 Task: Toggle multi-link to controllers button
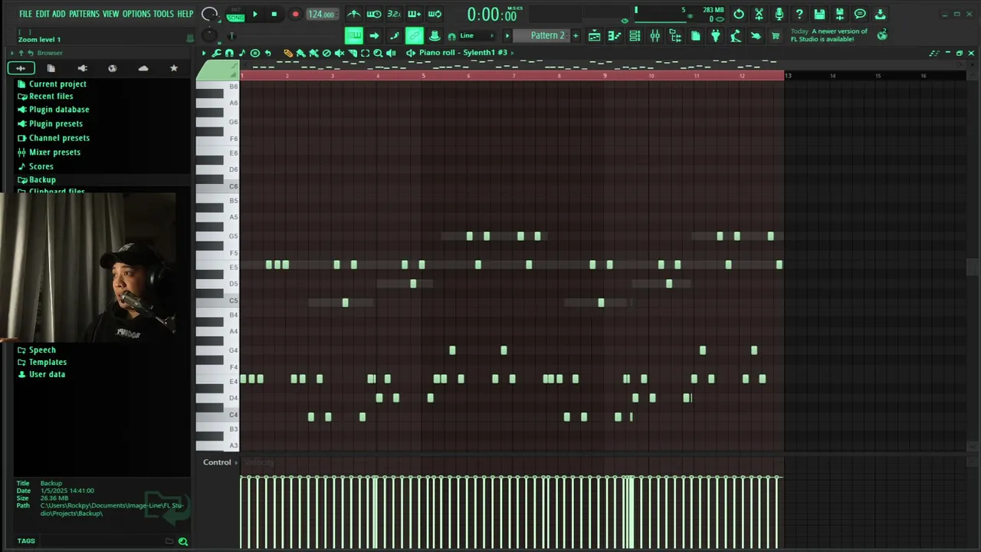[x=414, y=36]
